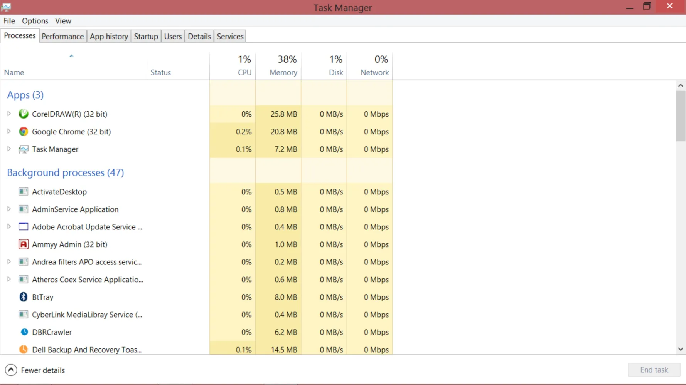Viewport: 686px width, 385px height.
Task: Click the 6.2 MB memory value
Action: tap(286, 332)
